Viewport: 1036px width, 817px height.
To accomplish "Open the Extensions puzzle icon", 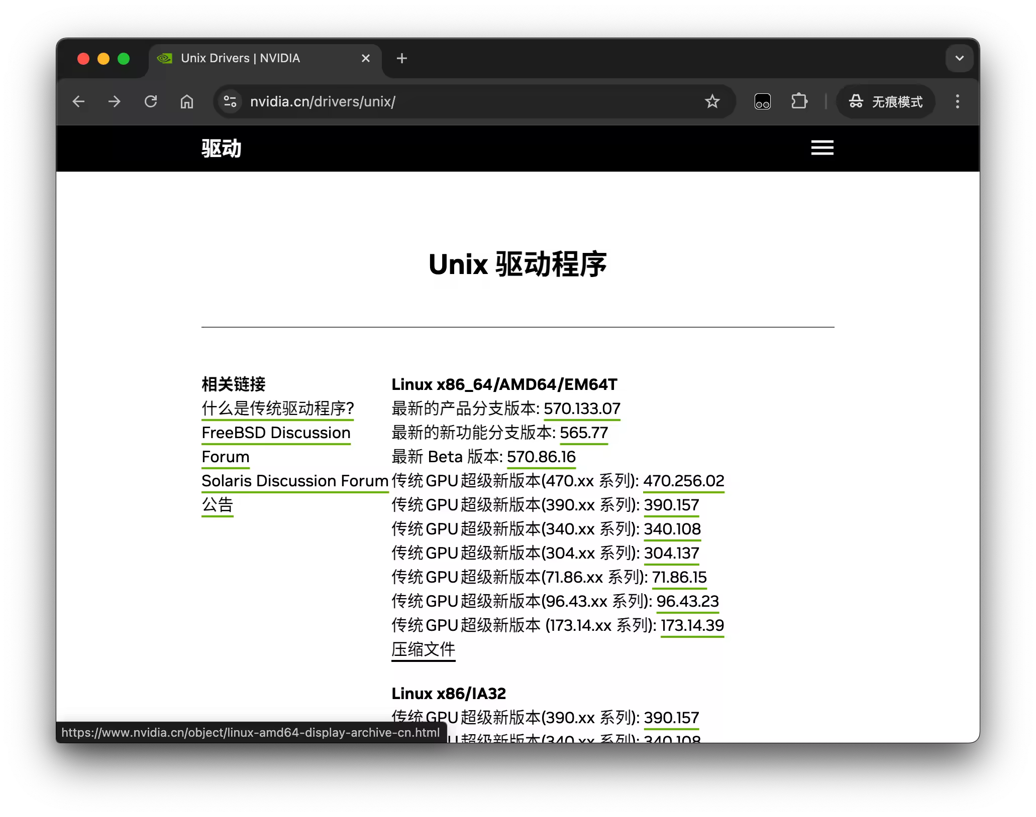I will [x=799, y=102].
